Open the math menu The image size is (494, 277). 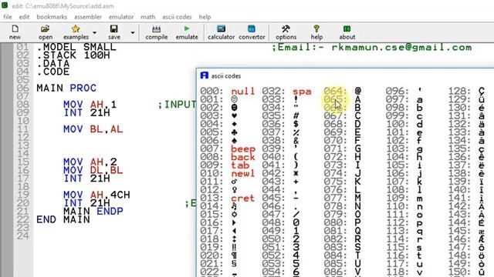pos(147,17)
